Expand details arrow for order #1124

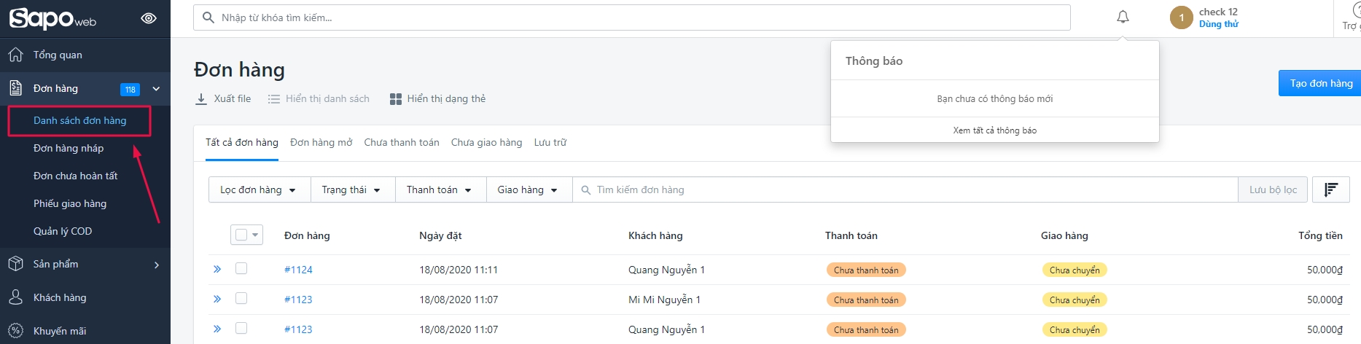[x=217, y=269]
